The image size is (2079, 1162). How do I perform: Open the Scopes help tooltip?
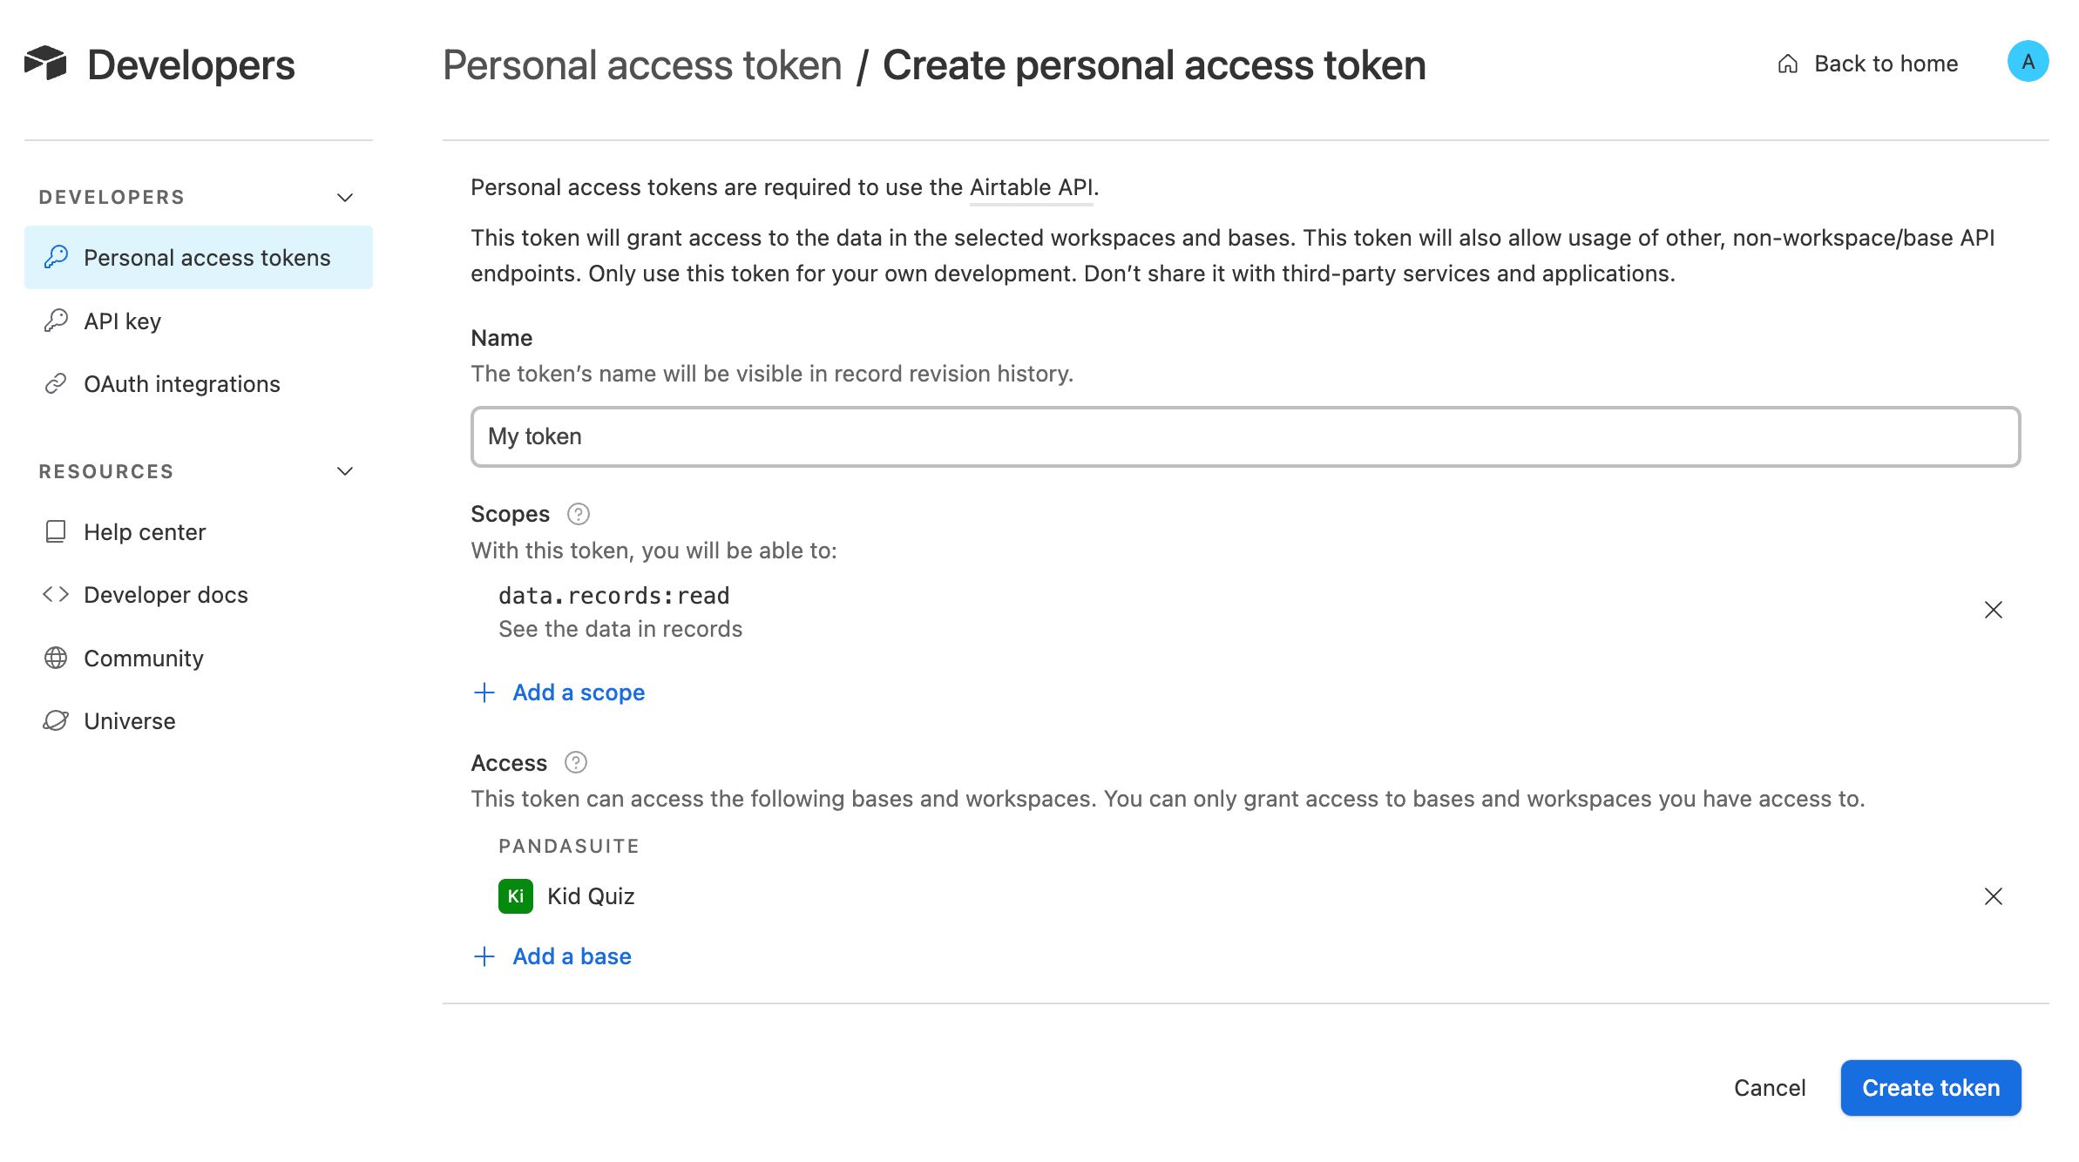pos(578,514)
